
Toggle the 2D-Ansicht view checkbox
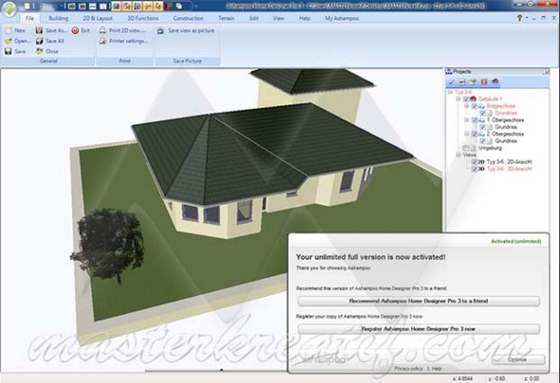475,162
